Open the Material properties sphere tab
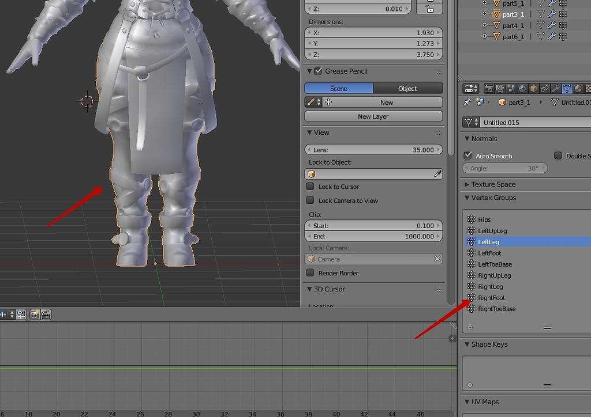This screenshot has width=591, height=417. [x=578, y=89]
